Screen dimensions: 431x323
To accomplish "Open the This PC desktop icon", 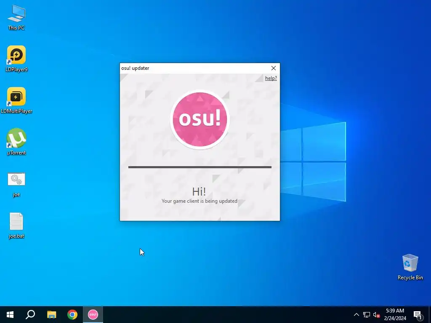I will pyautogui.click(x=16, y=17).
